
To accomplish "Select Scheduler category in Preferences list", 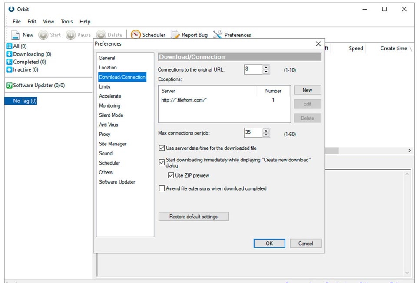I will point(109,163).
